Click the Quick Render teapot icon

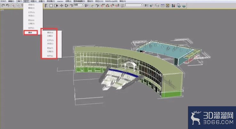tap(184, 6)
